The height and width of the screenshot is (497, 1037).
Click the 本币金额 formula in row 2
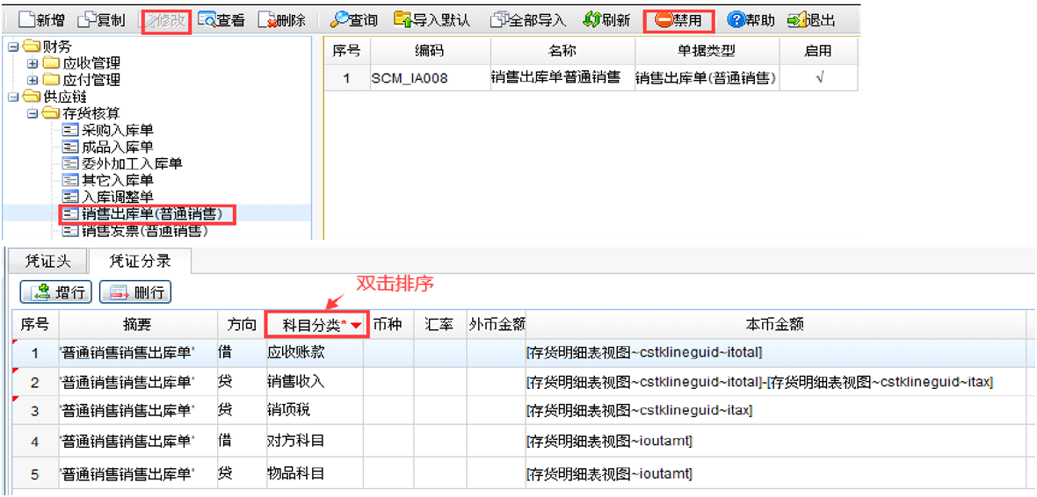760,383
